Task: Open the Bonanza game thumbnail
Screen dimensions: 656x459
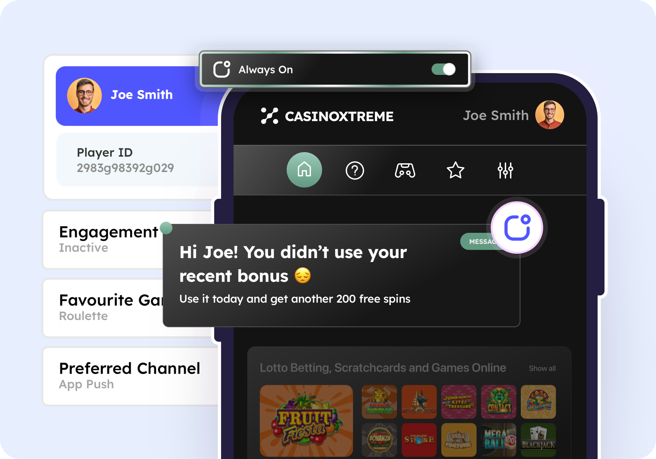Action: (379, 440)
